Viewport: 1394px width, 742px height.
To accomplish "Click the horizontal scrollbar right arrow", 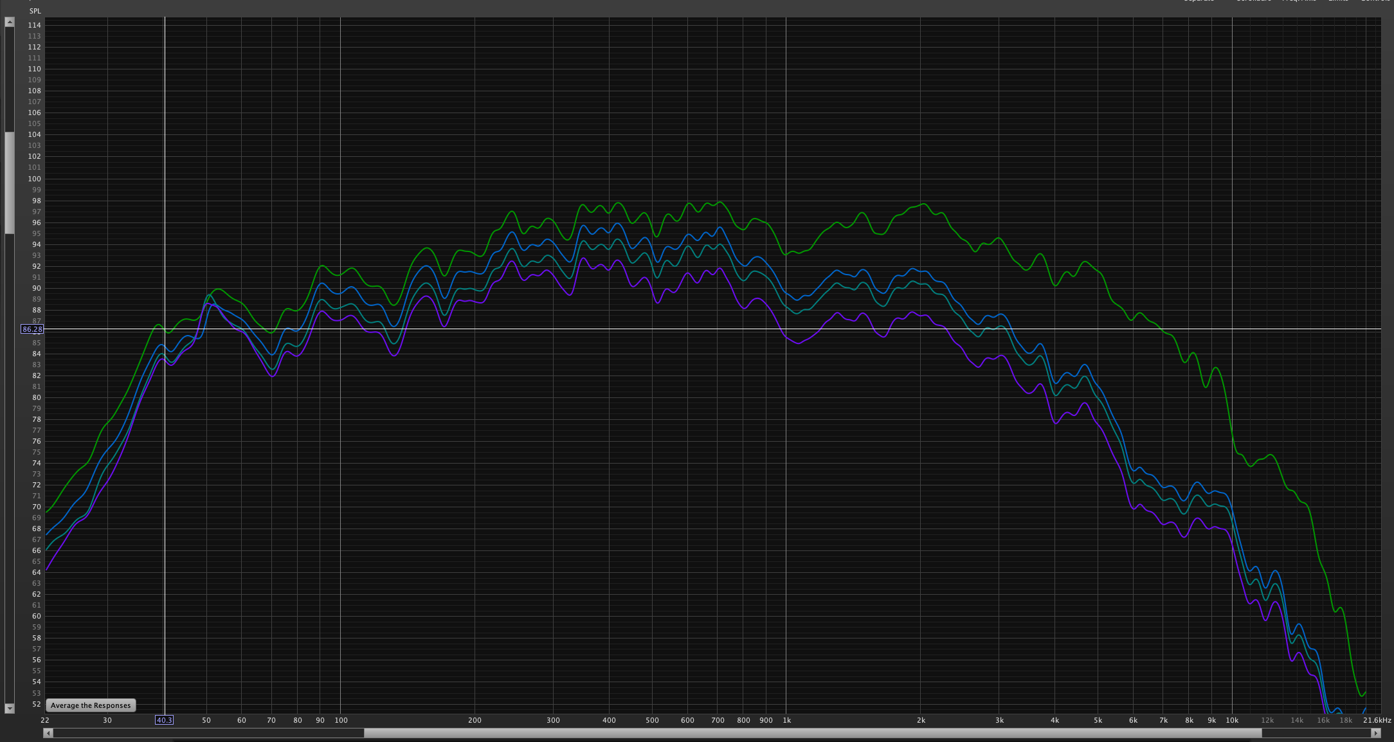I will pyautogui.click(x=1375, y=733).
